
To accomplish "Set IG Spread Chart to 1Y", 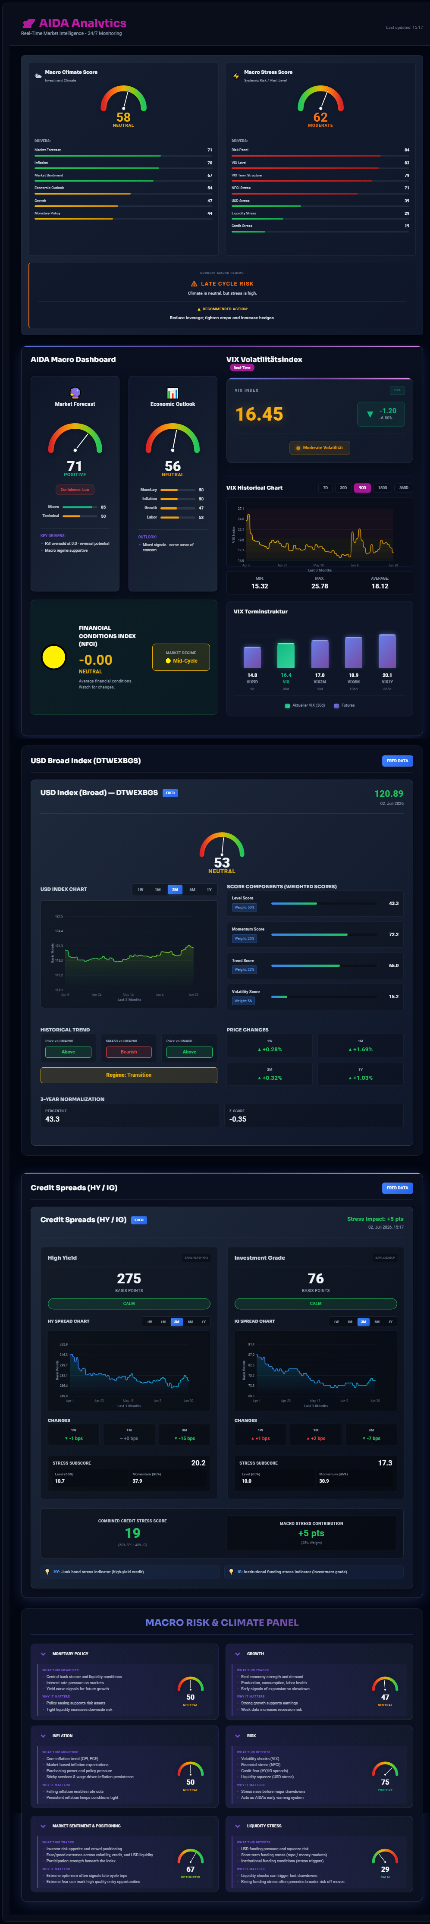I will pos(390,1321).
